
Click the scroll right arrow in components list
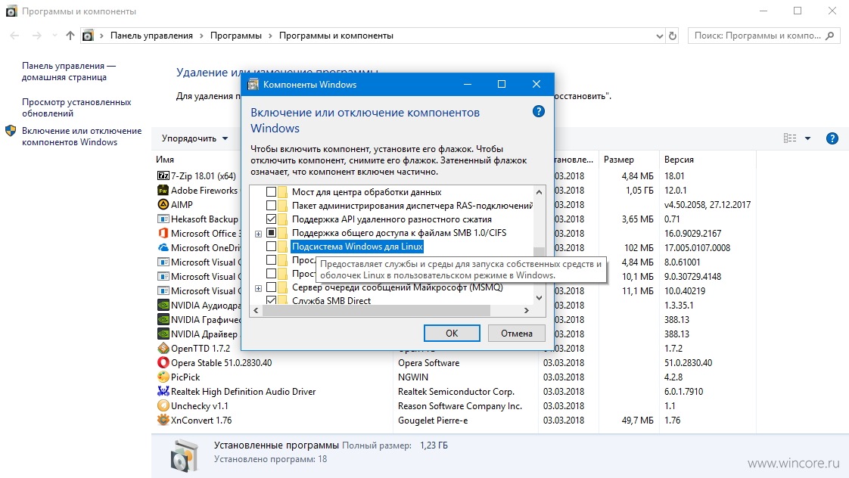[x=526, y=311]
